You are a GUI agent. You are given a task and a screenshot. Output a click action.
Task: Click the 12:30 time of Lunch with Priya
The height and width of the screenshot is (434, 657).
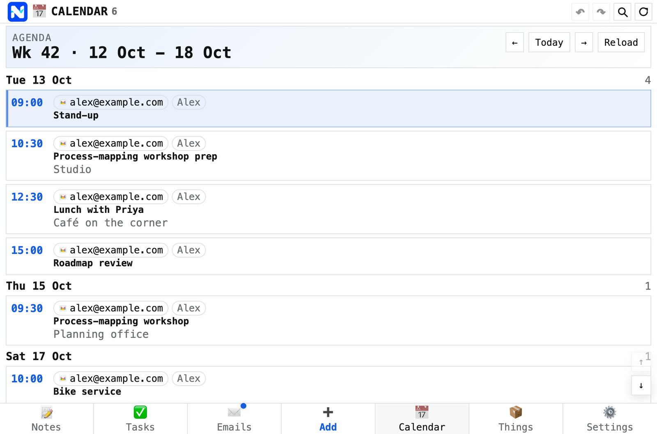(27, 197)
